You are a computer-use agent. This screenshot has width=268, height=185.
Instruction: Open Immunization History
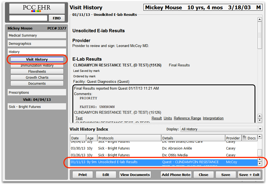coord(37,66)
